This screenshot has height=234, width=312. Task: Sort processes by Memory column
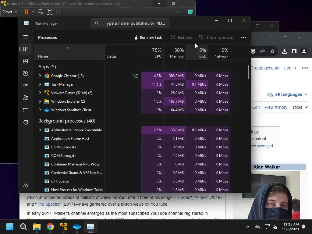[175, 53]
